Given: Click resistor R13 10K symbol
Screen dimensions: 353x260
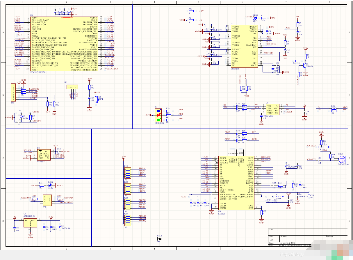Looking at the screenshot, I should (x=47, y=104).
